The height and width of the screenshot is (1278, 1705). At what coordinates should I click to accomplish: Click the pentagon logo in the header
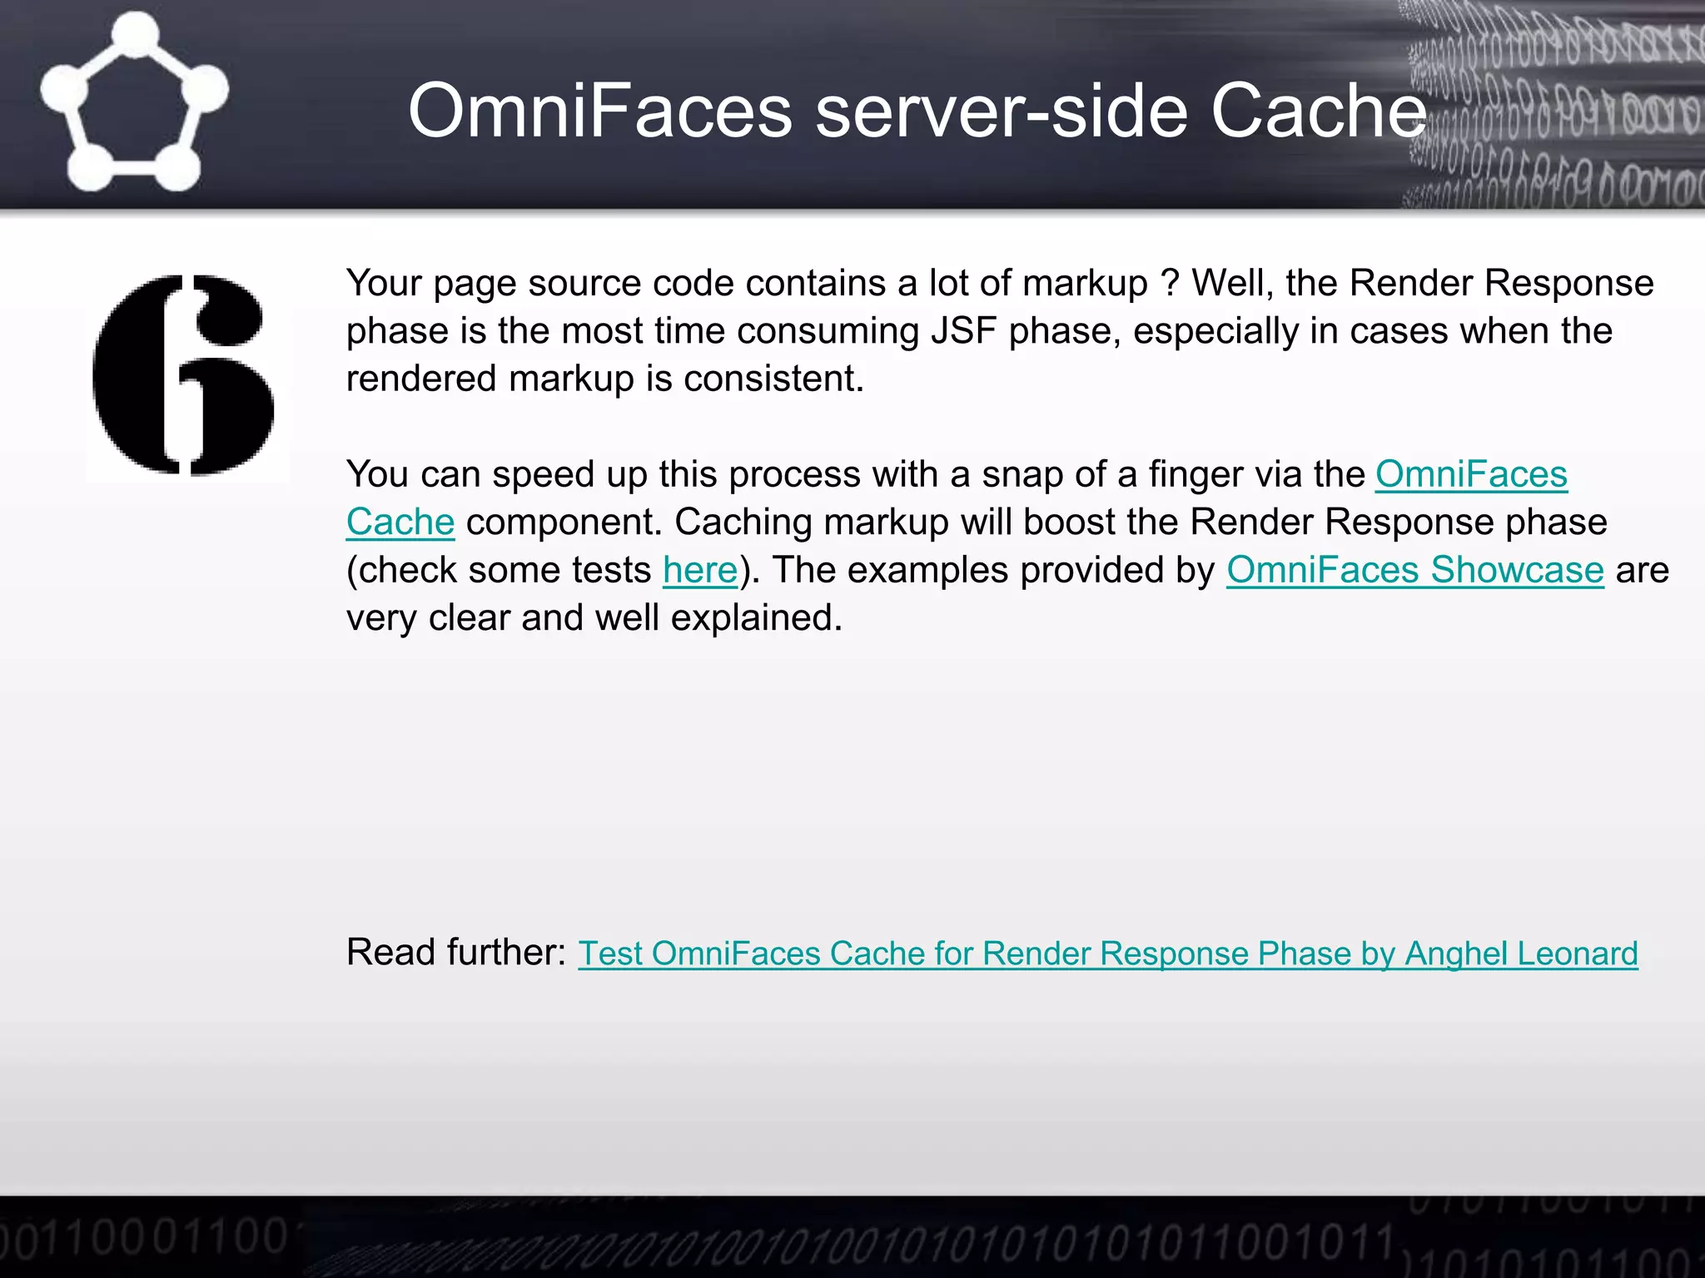pyautogui.click(x=134, y=102)
